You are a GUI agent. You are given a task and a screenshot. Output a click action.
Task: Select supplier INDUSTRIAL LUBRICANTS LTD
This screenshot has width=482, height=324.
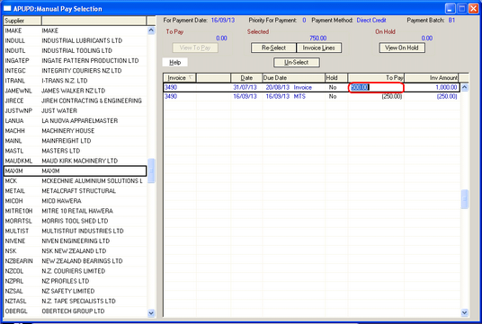[x=75, y=40]
